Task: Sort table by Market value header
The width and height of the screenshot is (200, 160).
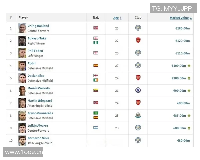Action: [180, 18]
